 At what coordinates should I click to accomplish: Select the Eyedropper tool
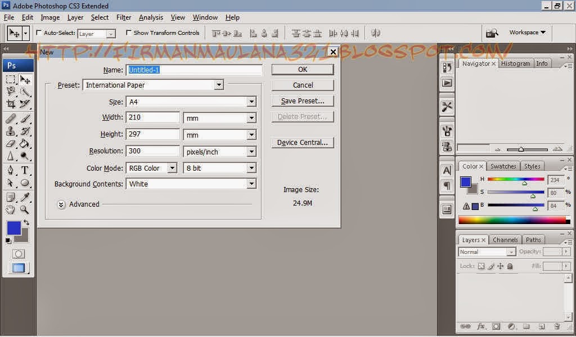pyautogui.click(x=25, y=197)
